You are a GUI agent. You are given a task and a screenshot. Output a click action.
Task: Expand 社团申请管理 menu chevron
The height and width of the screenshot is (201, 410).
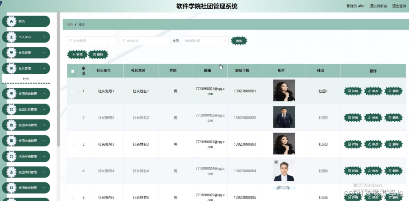click(x=44, y=141)
